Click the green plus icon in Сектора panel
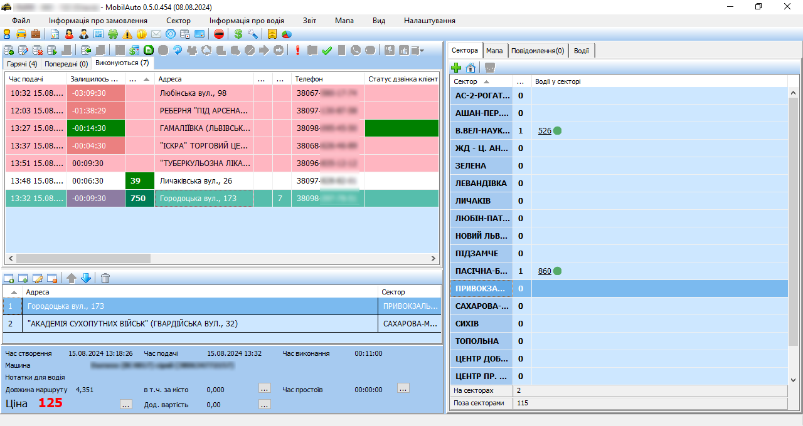Screen dimensions: 803x426 click(457, 68)
